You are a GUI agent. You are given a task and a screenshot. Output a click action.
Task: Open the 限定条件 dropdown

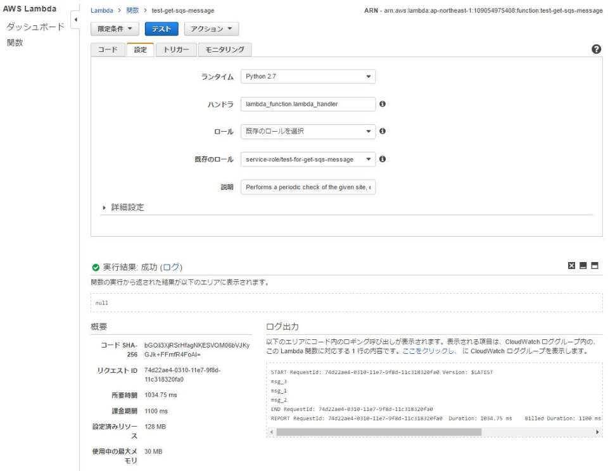(x=115, y=28)
